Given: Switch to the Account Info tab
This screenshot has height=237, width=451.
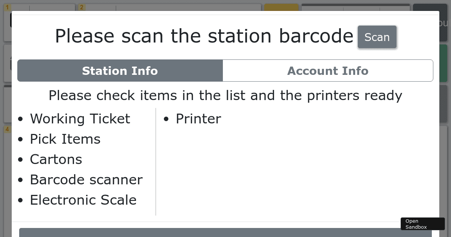Looking at the screenshot, I should [x=328, y=71].
